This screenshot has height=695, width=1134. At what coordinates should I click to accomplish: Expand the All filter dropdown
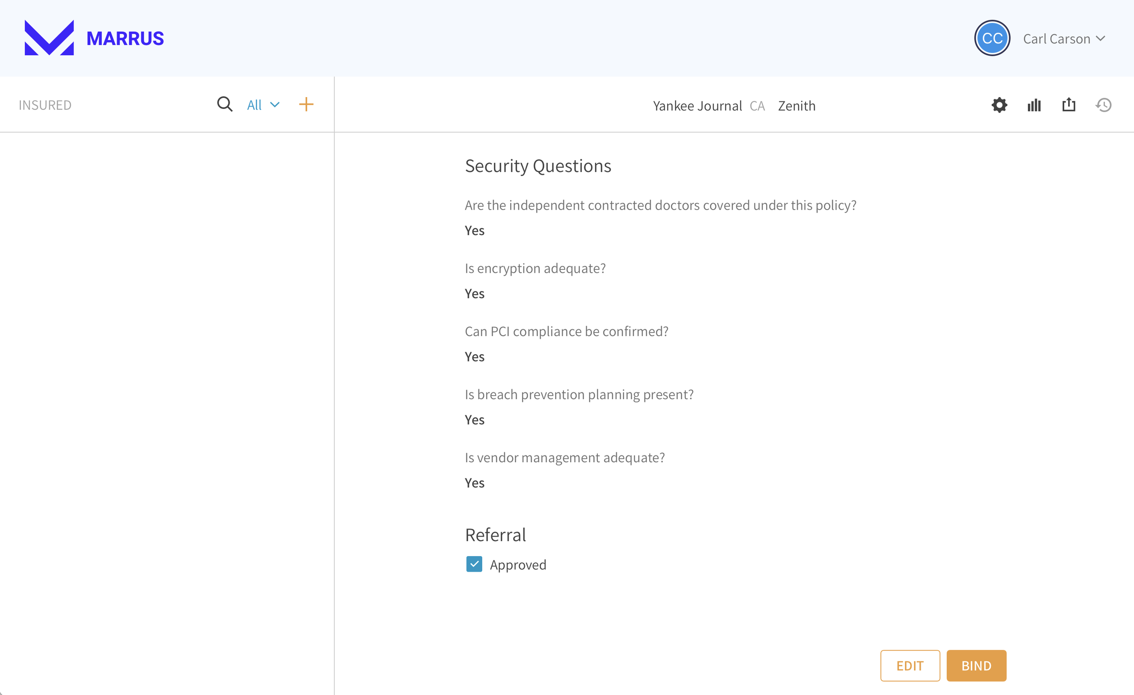[263, 105]
